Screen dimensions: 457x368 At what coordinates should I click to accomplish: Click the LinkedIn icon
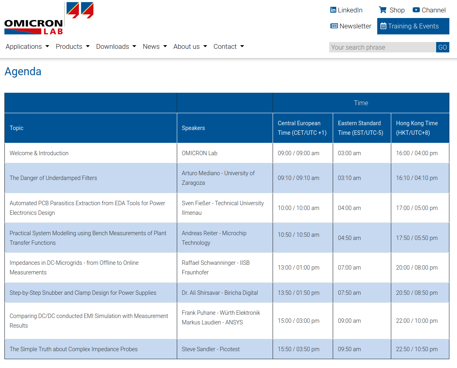coord(333,10)
